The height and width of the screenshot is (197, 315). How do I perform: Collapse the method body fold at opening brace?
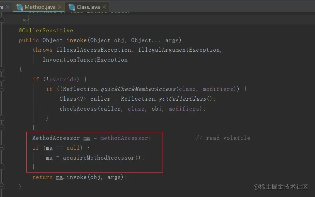coord(2,69)
